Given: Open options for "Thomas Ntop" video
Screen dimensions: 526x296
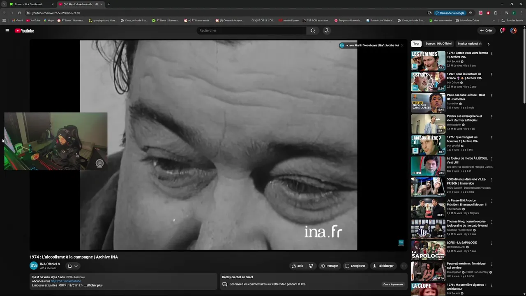Looking at the screenshot, I should pos(491,222).
